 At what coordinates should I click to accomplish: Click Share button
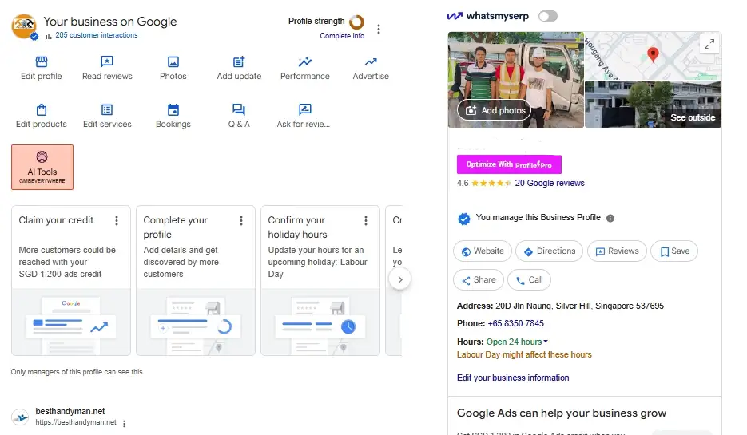(479, 280)
